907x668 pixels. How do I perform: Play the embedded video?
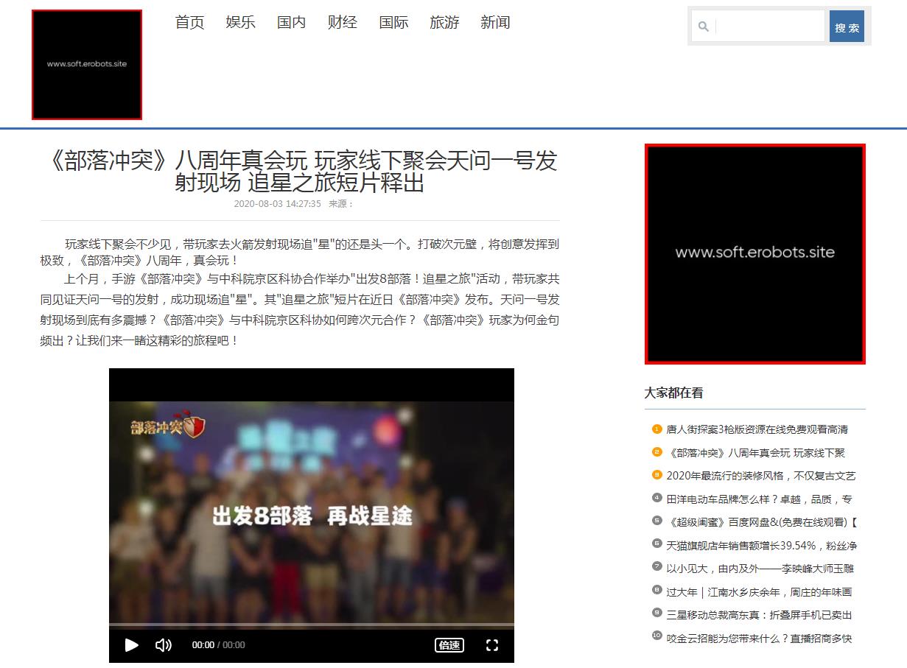132,645
